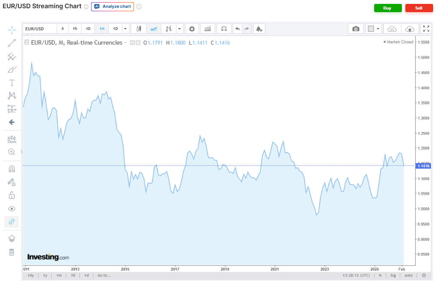Expand the time interval dropdown arrow
Screen dimensions: 437x281
pos(125,29)
